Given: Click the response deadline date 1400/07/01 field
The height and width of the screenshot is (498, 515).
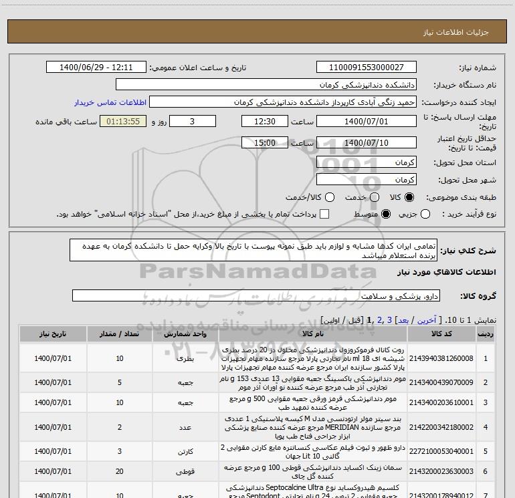Looking at the screenshot, I should pyautogui.click(x=367, y=121).
